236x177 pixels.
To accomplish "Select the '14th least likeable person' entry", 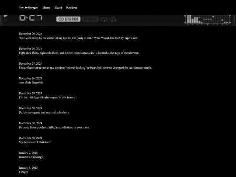I will pos(47,97).
